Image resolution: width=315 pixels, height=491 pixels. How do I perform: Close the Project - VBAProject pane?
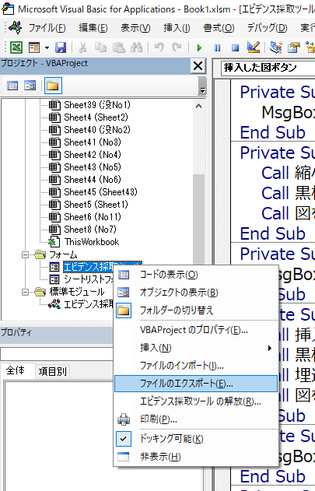pos(198,66)
